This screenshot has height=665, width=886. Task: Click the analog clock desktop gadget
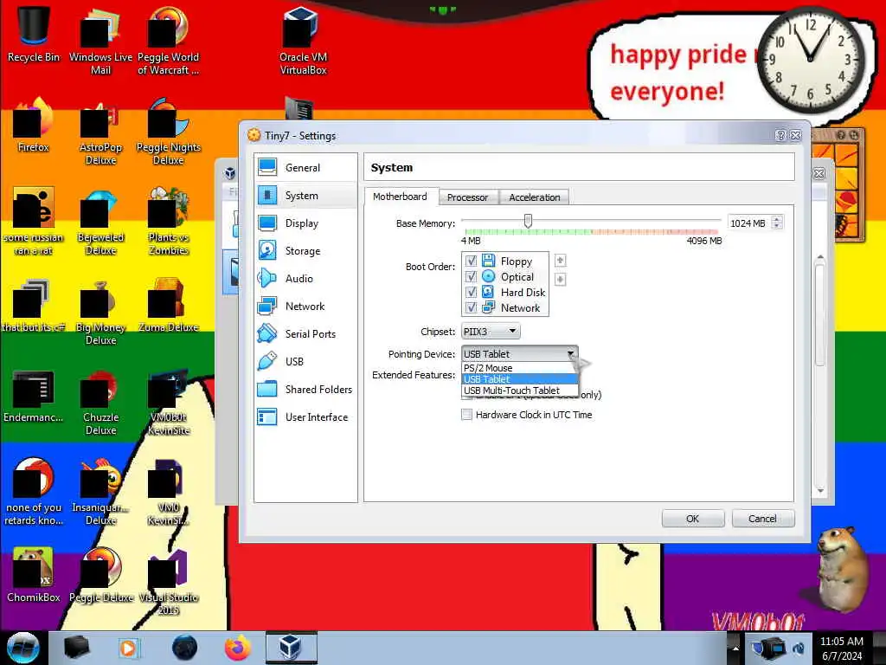click(811, 61)
